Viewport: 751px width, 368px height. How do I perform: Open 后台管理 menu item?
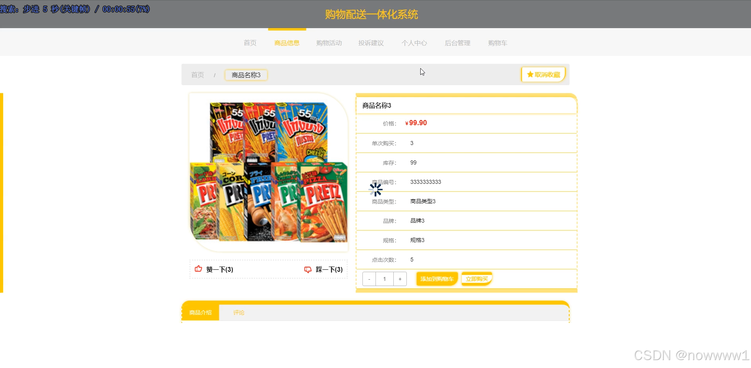click(457, 43)
